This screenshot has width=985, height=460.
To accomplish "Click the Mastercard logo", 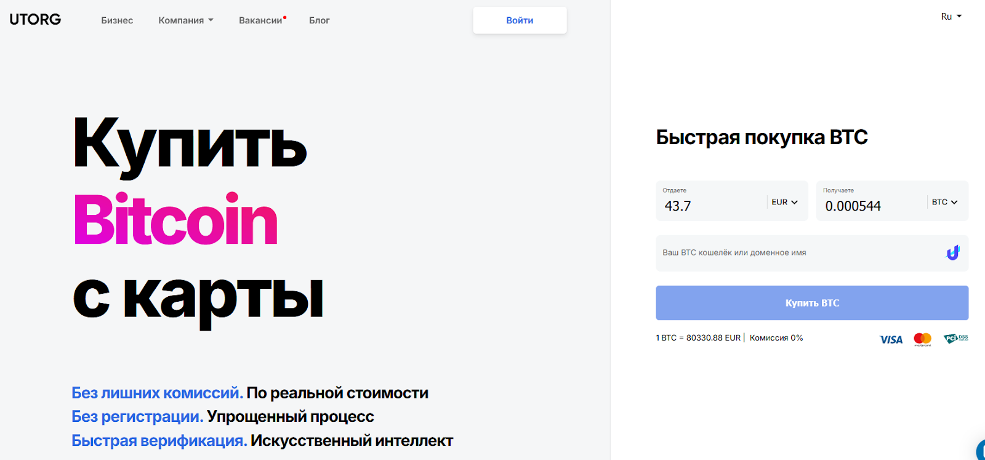I will point(922,339).
